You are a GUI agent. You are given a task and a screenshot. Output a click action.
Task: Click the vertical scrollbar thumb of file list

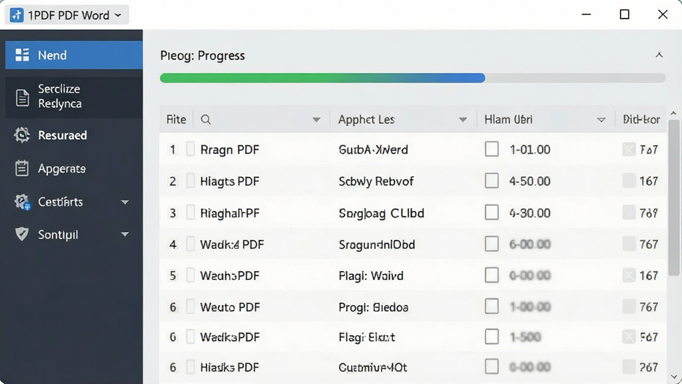click(x=674, y=197)
